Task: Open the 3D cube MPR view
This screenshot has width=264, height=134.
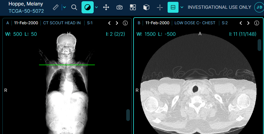Action: pyautogui.click(x=146, y=7)
